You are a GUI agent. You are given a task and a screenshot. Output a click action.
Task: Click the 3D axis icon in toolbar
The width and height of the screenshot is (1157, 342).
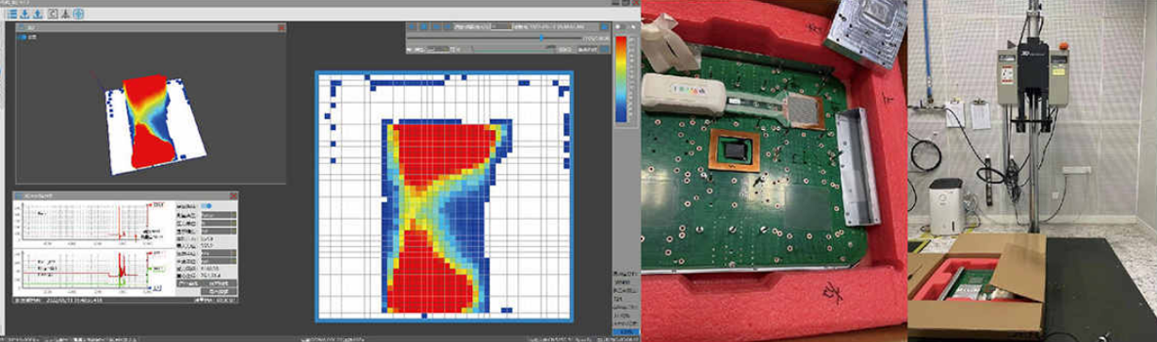click(66, 14)
